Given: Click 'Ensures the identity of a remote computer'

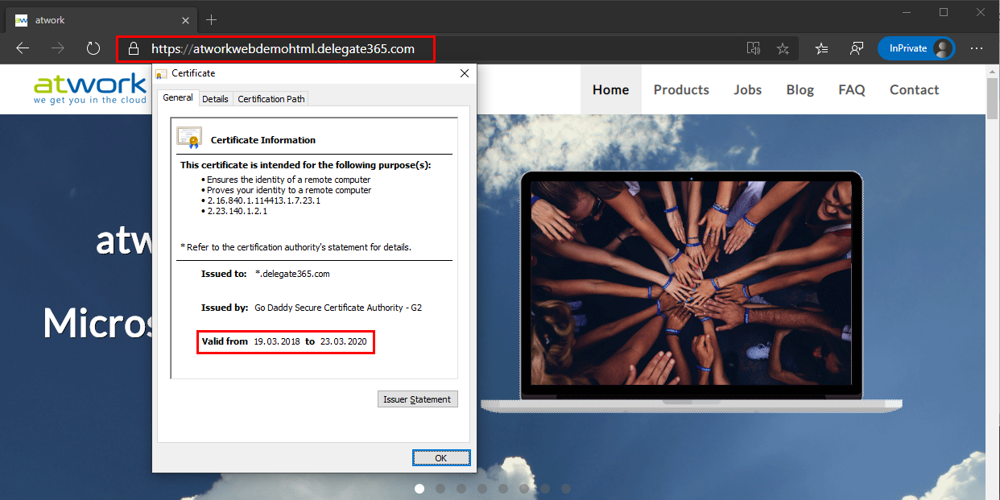Looking at the screenshot, I should tap(288, 180).
